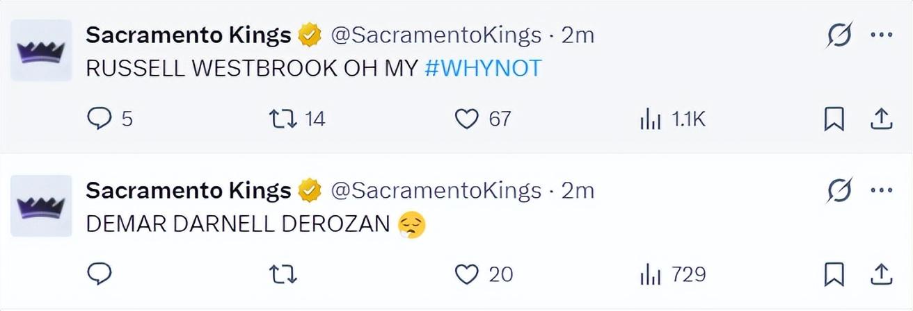Viewport: 913px width, 311px height.
Task: Open @SacramentoKings handle on DeRozan tweet
Action: (436, 190)
